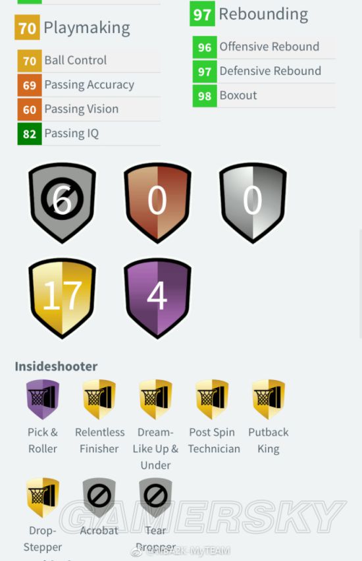Image resolution: width=362 pixels, height=561 pixels.
Task: Select the silver shield showing 0
Action: coord(253,203)
